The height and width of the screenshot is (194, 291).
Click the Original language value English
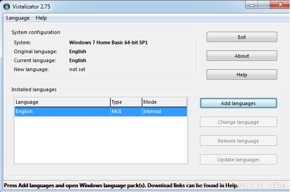pos(78,51)
